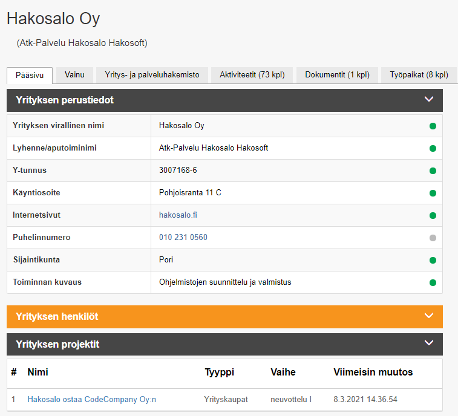Click green status dot in Yrityksen virallinen nimi row
The height and width of the screenshot is (416, 458).
433,126
